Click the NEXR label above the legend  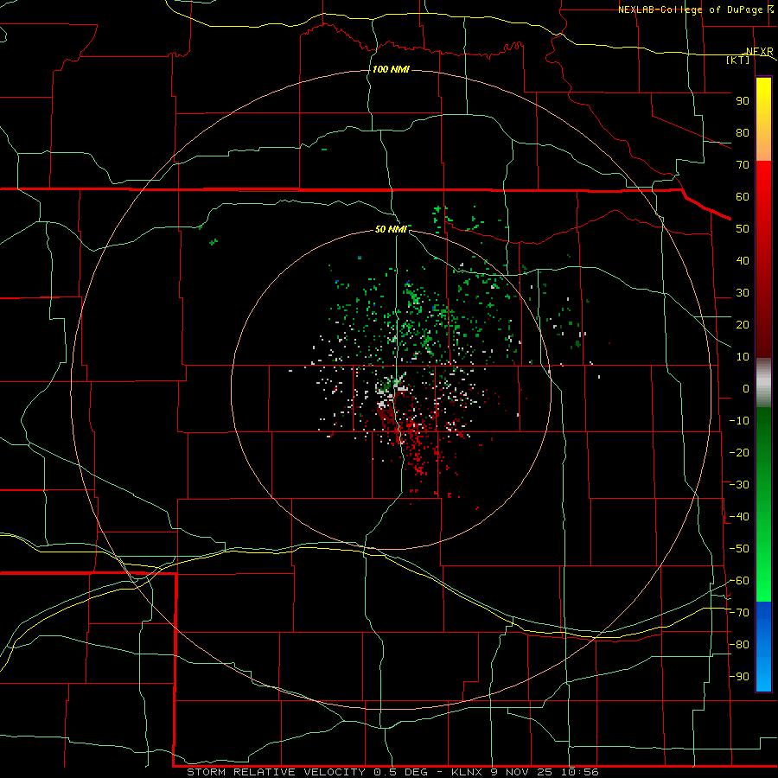[x=760, y=52]
